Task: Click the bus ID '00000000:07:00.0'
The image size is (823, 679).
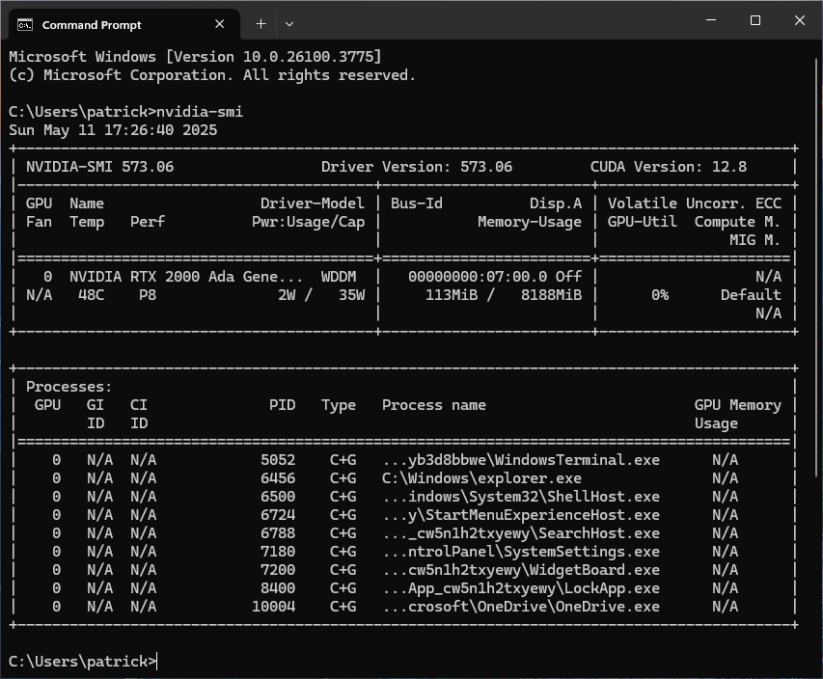Action: [x=478, y=277]
